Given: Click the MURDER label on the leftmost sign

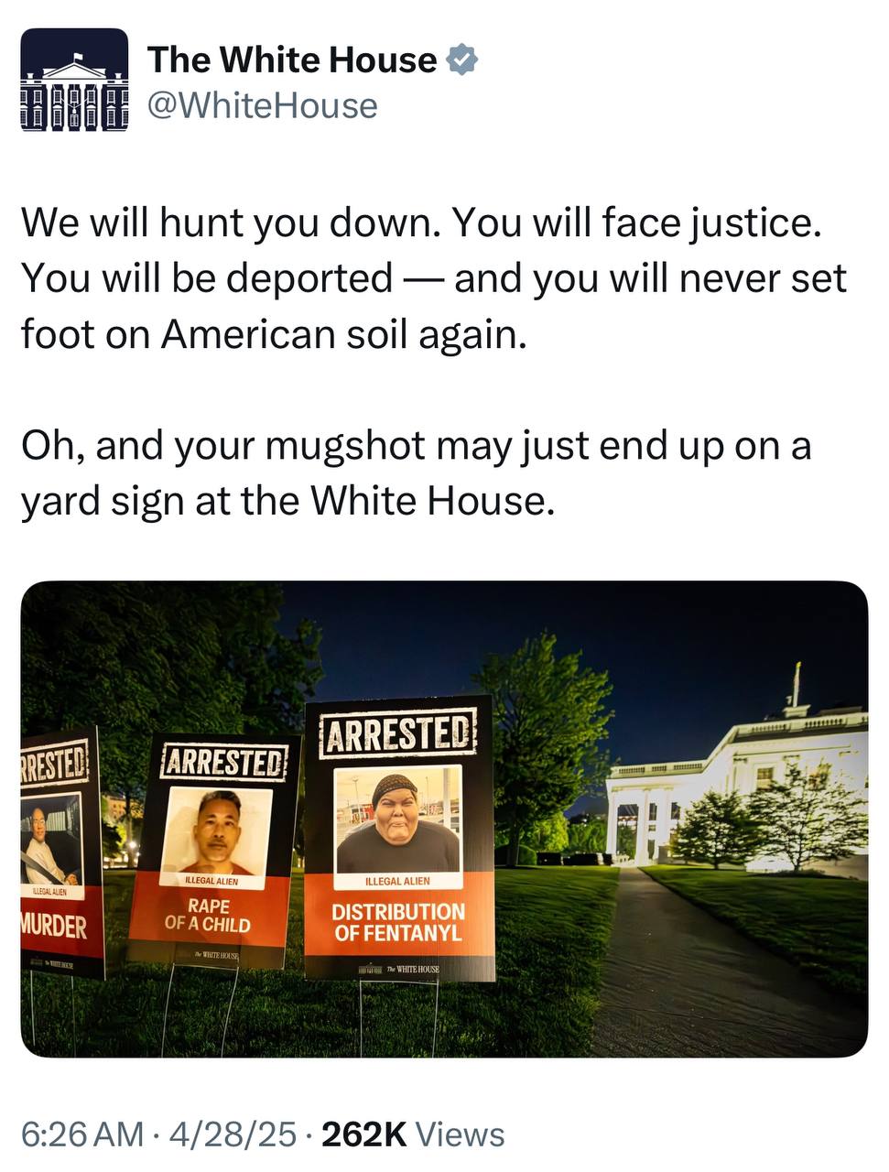Looking at the screenshot, I should tap(55, 926).
